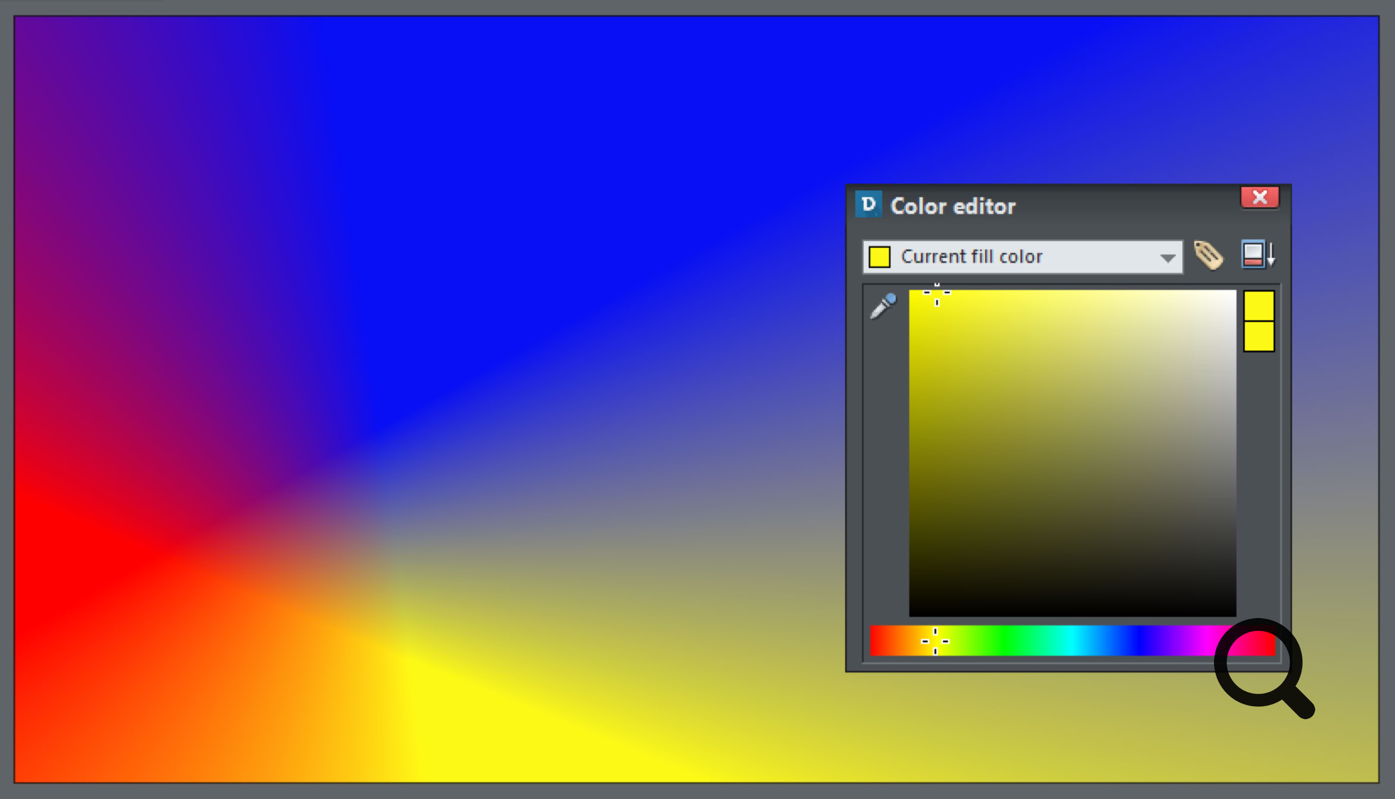Click the hue marker on the color strip
The width and height of the screenshot is (1395, 799).
pos(935,641)
